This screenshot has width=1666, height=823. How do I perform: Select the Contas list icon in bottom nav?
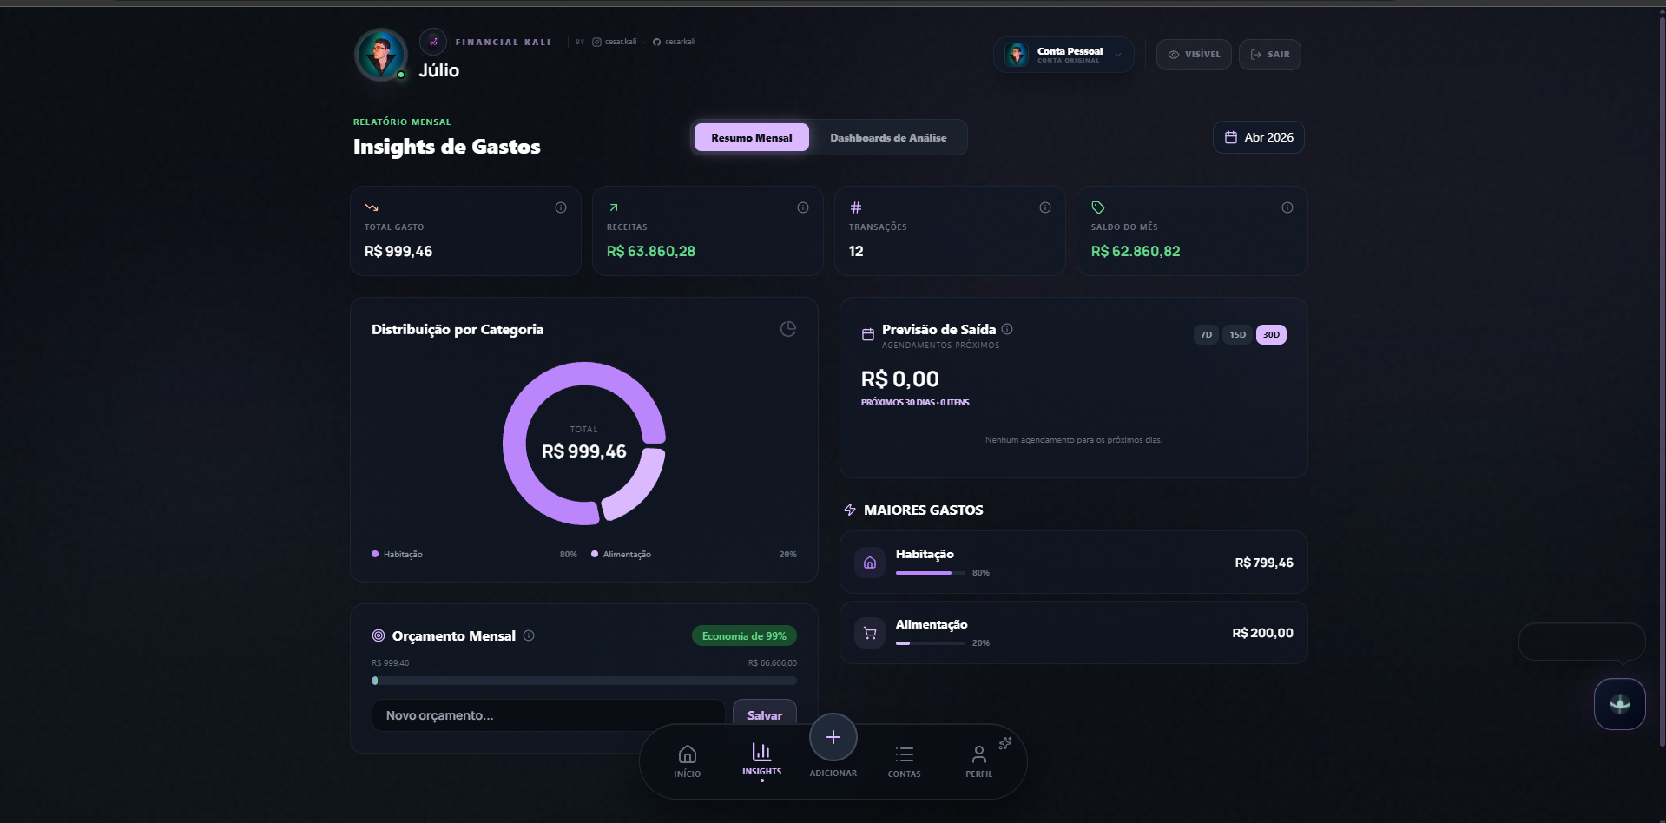pyautogui.click(x=903, y=757)
